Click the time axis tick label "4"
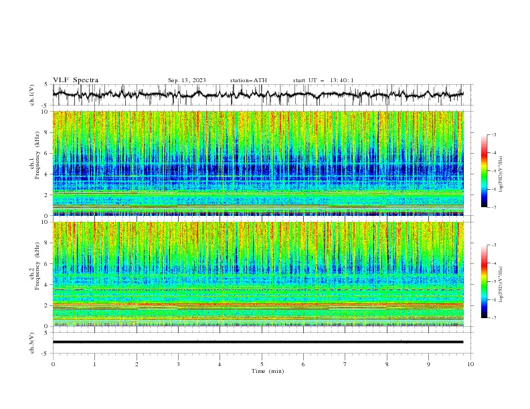 click(x=219, y=364)
